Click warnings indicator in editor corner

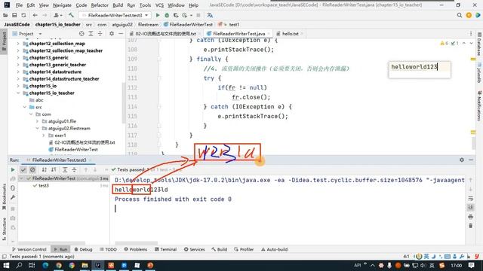[x=445, y=44]
